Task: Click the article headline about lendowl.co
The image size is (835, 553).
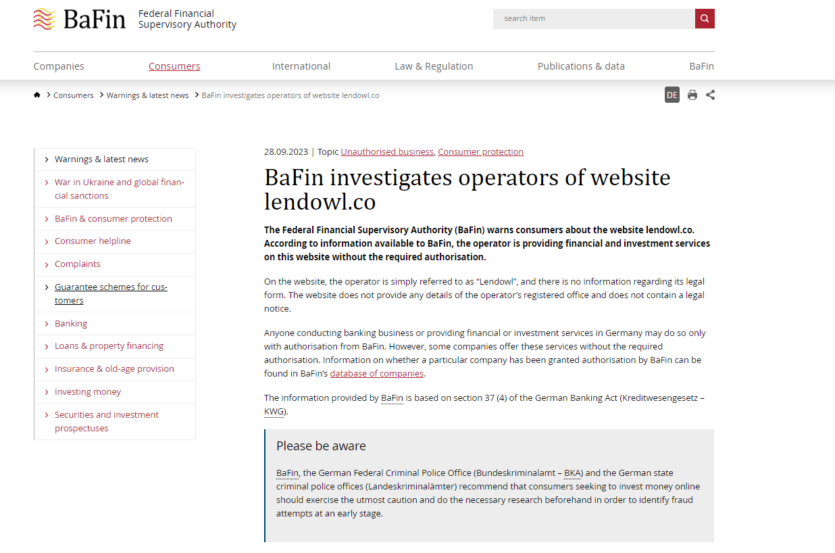Action: (x=467, y=189)
